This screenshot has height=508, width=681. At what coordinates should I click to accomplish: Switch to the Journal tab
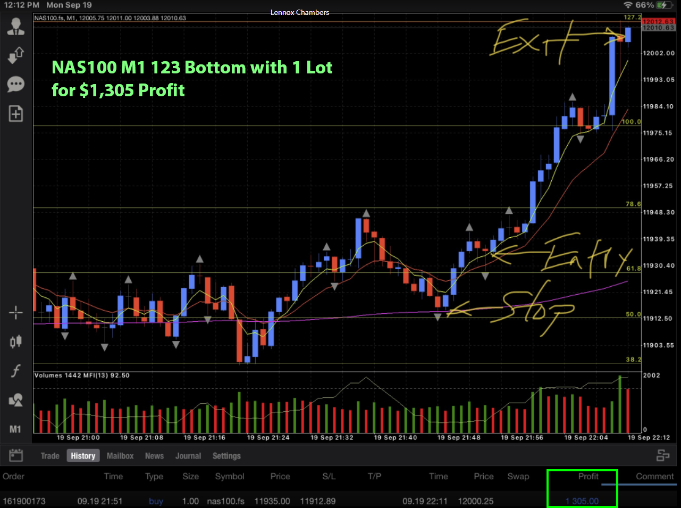click(x=188, y=456)
